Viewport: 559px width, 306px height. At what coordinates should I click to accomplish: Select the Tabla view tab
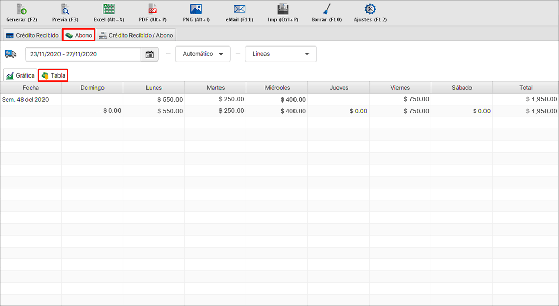tap(53, 75)
